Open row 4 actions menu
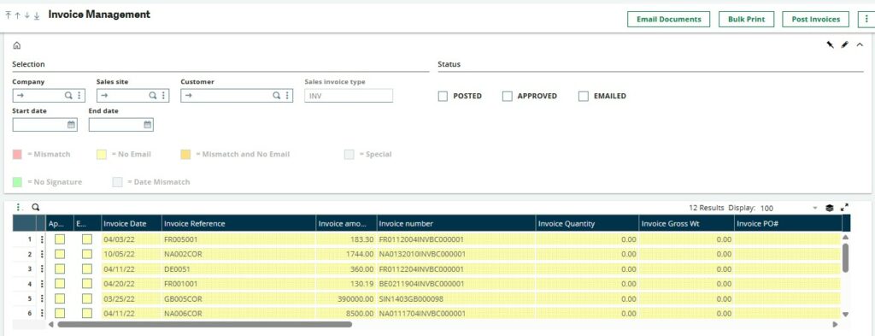This screenshot has height=336, width=875. coord(41,284)
